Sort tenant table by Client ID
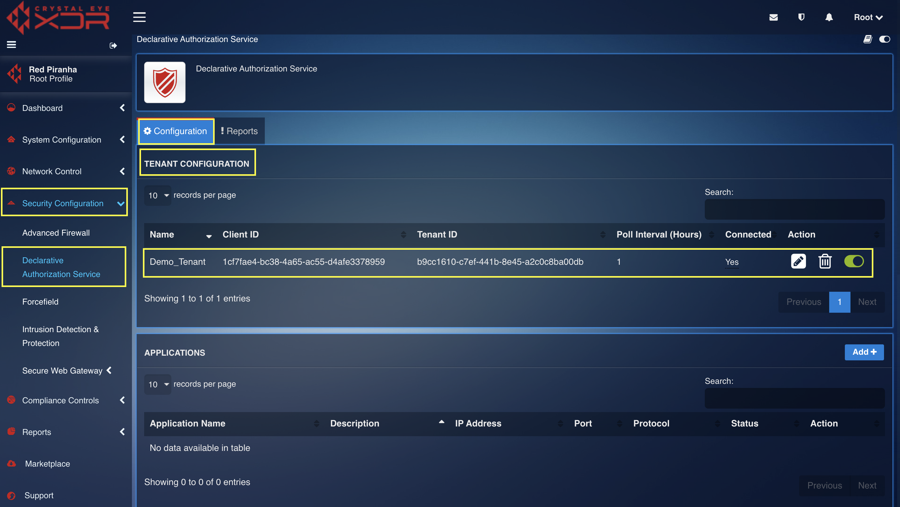This screenshot has width=900, height=507. 314,234
